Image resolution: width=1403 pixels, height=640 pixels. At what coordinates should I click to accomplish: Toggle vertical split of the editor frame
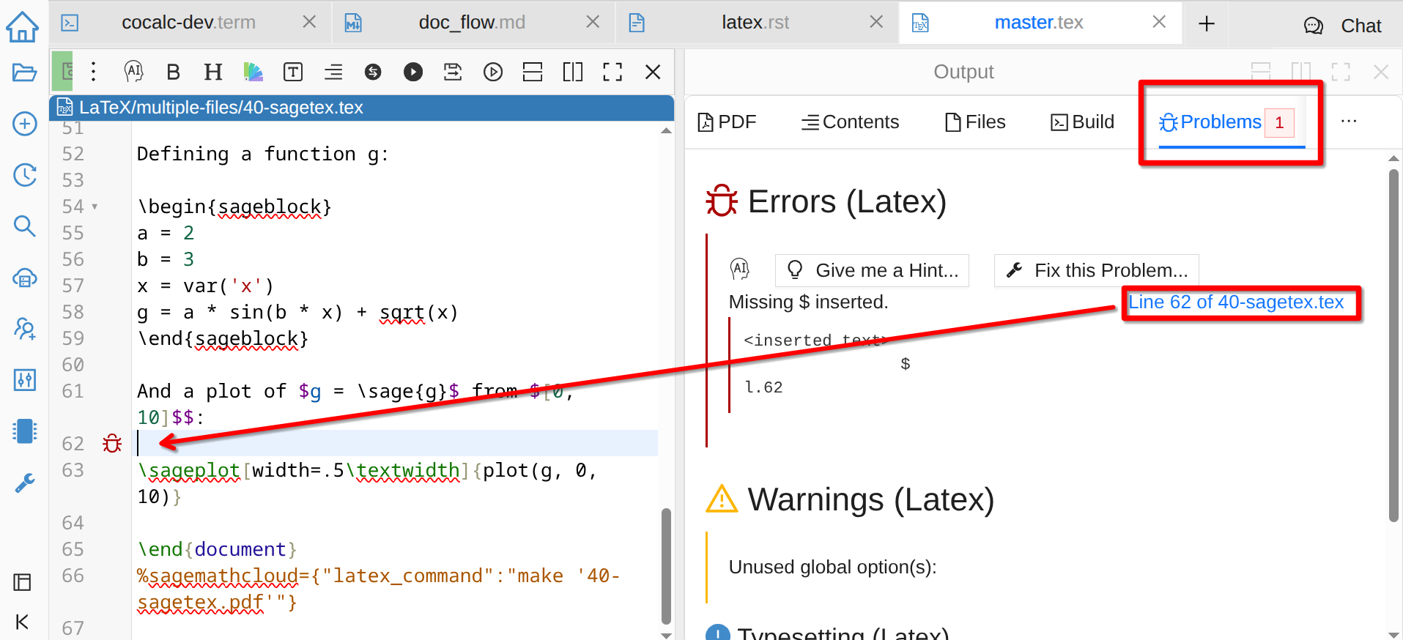coord(572,72)
